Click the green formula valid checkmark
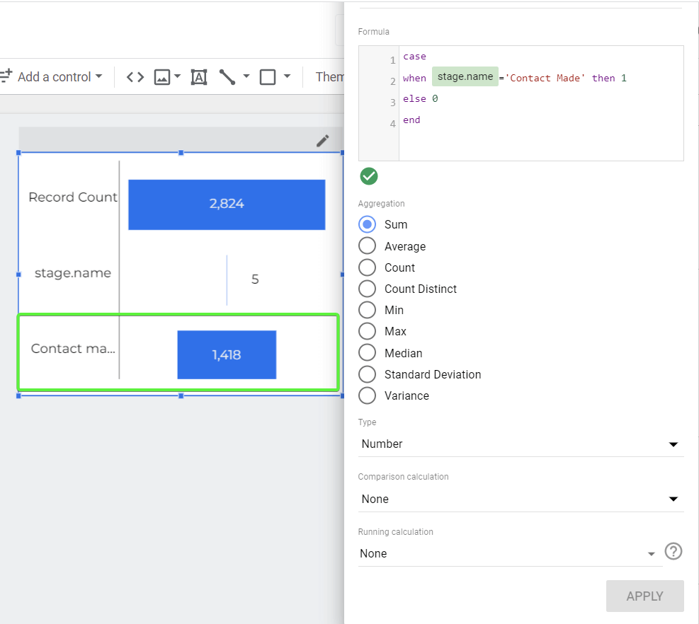This screenshot has height=624, width=699. (x=369, y=176)
